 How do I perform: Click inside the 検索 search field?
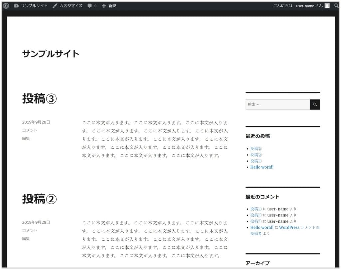277,104
